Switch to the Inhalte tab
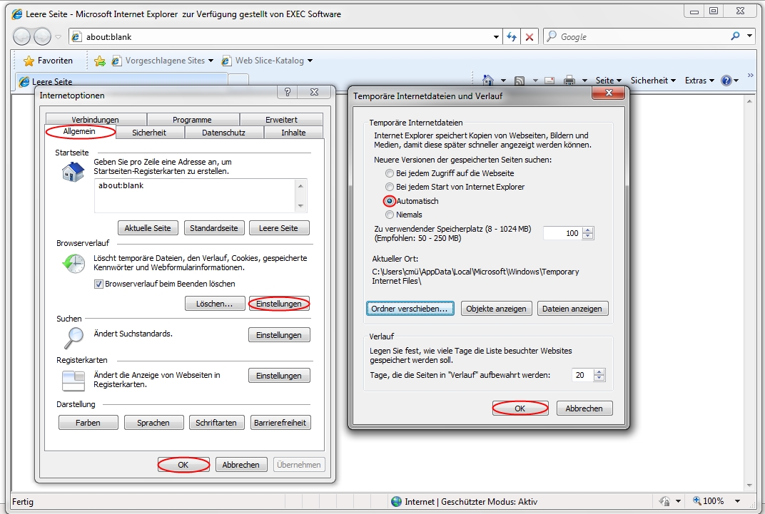 [x=293, y=133]
